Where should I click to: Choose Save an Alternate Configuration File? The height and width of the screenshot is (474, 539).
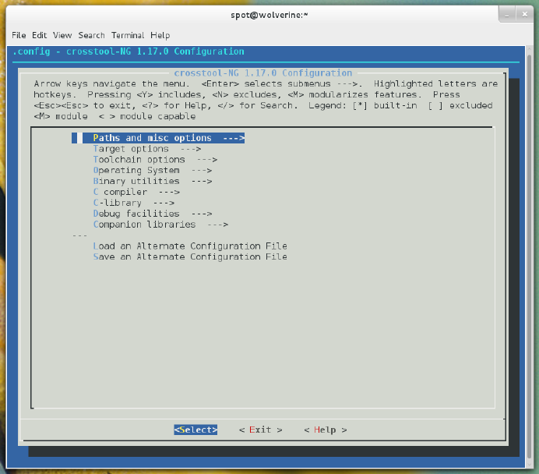tap(190, 256)
